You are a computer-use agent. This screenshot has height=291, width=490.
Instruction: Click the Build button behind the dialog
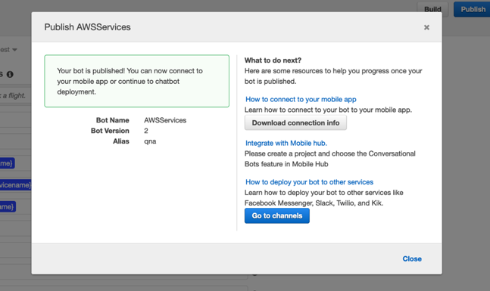[432, 9]
